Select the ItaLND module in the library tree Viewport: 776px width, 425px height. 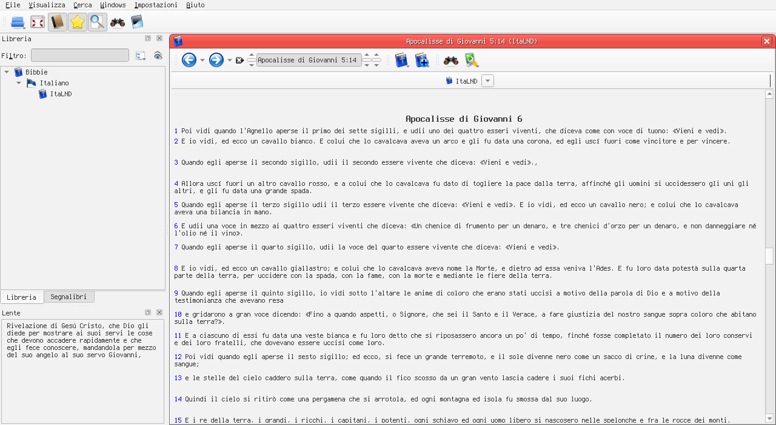pos(61,94)
